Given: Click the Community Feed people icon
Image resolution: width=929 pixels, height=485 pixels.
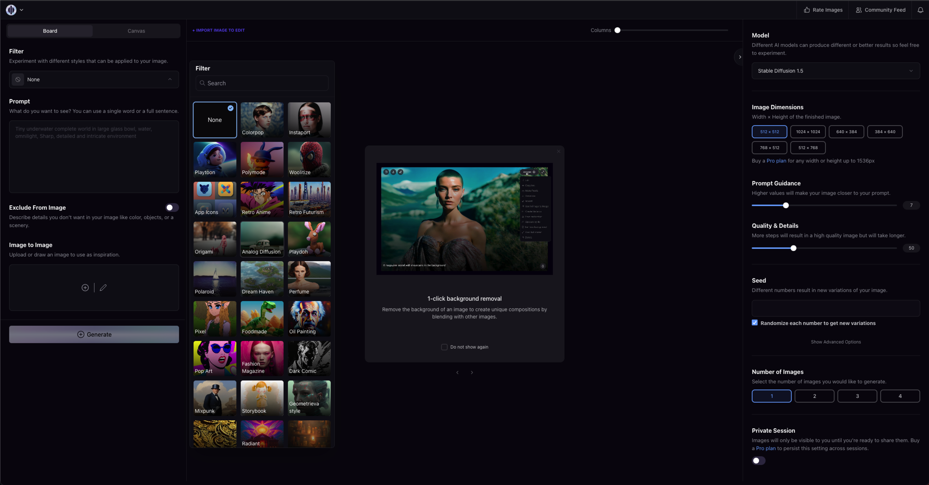Looking at the screenshot, I should (x=859, y=10).
